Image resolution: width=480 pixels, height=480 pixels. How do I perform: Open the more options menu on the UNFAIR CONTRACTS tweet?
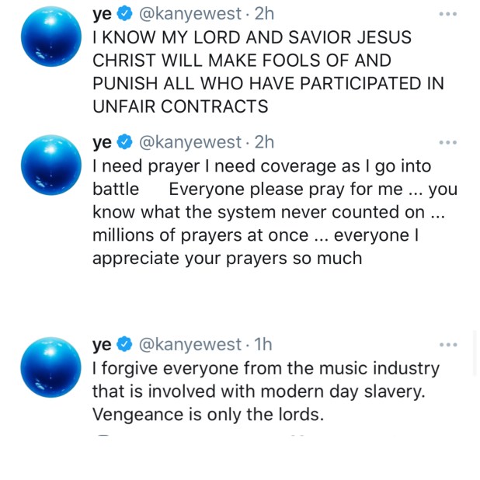pyautogui.click(x=448, y=14)
